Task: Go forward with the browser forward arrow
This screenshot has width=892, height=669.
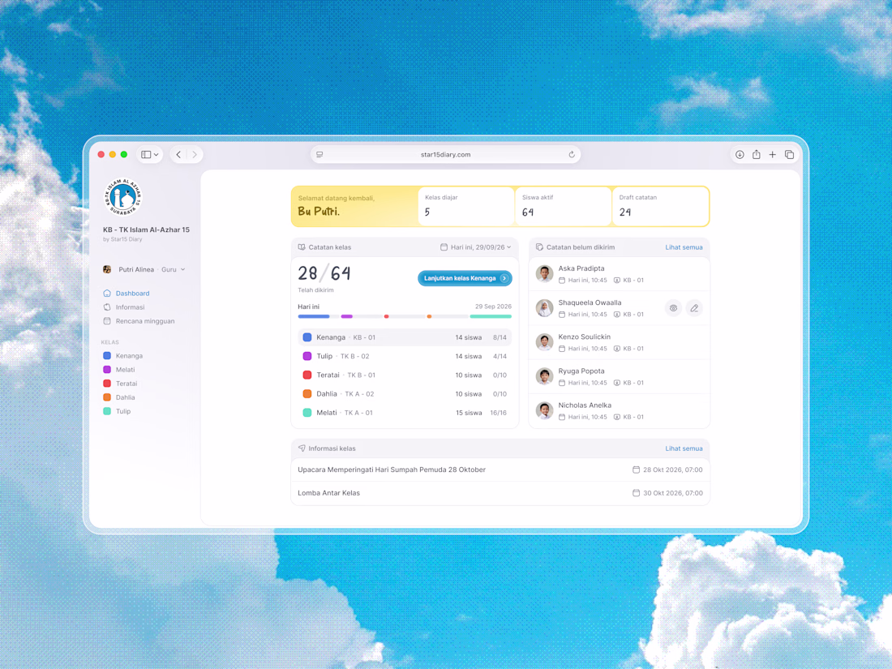Action: point(195,155)
